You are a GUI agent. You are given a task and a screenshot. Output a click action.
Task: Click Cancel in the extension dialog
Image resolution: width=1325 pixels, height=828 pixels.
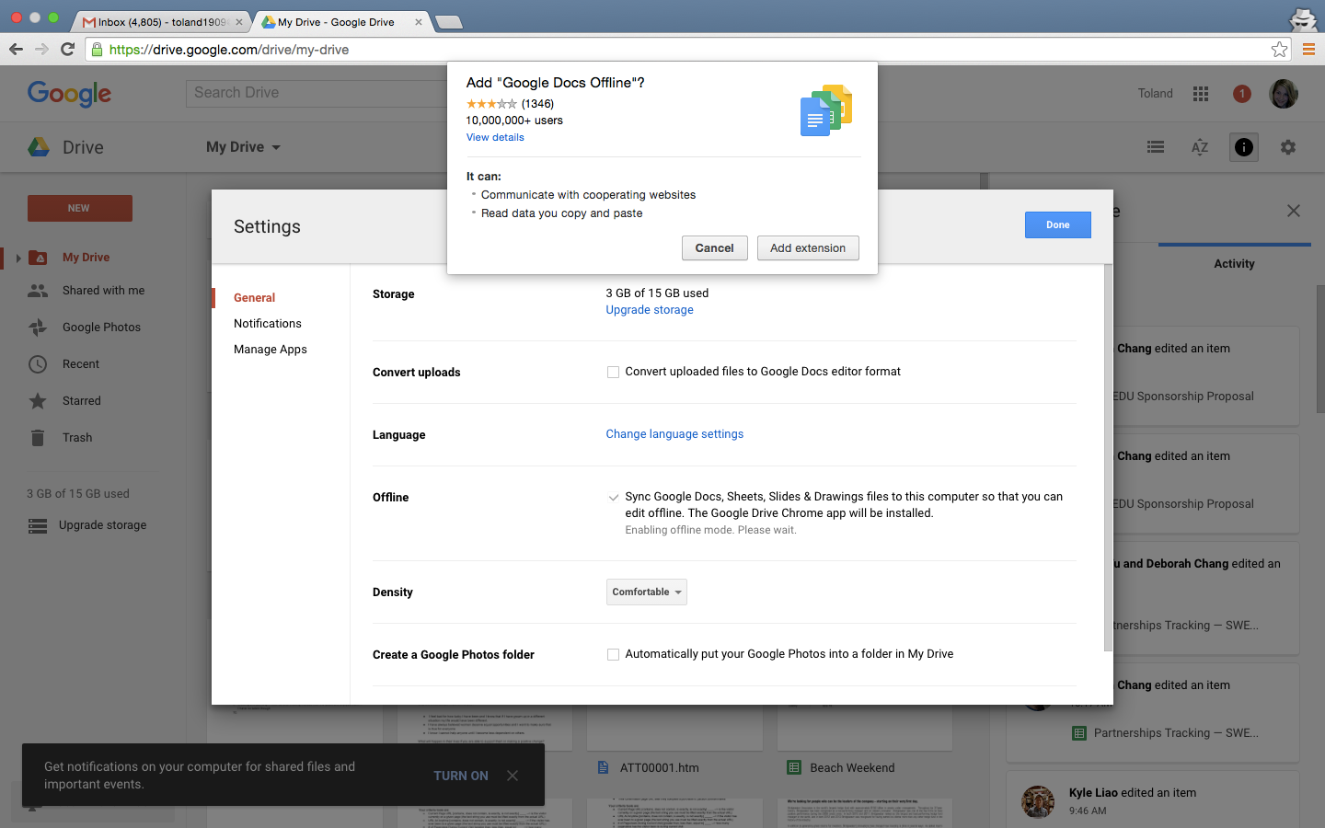click(x=714, y=248)
